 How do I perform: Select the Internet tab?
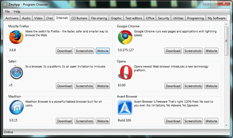click(62, 18)
